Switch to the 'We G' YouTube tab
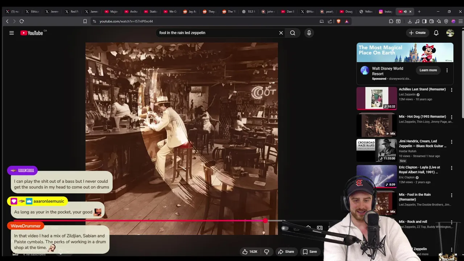The width and height of the screenshot is (464, 261). pyautogui.click(x=170, y=12)
